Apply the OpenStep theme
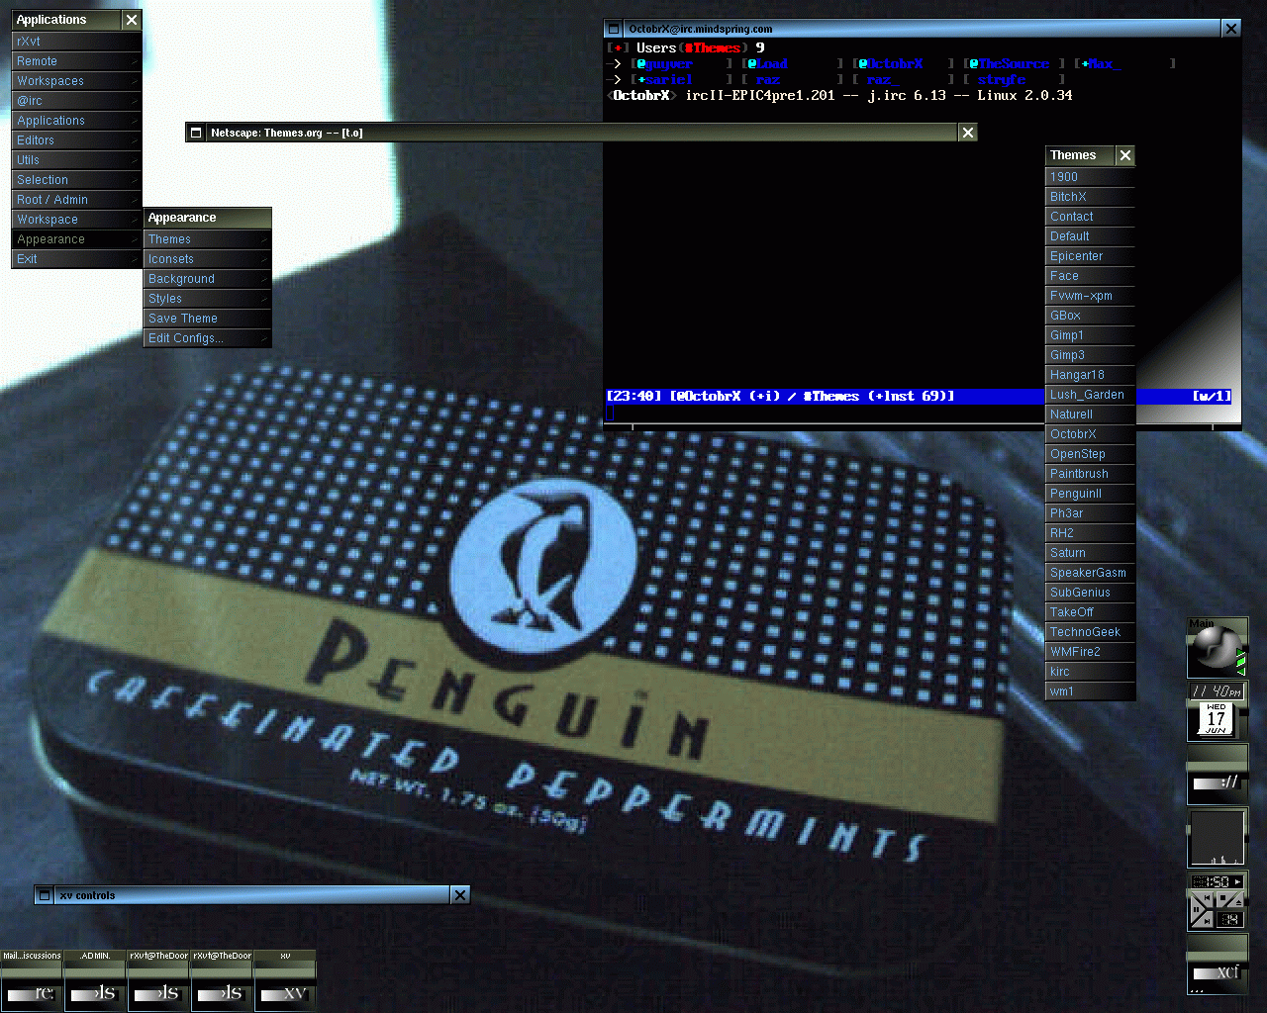 (1090, 454)
